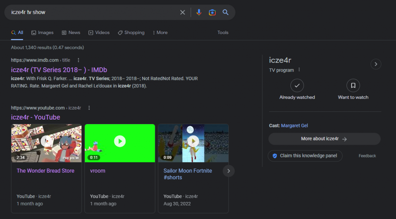Open the More search filters menu
This screenshot has height=219, width=396.
click(160, 33)
